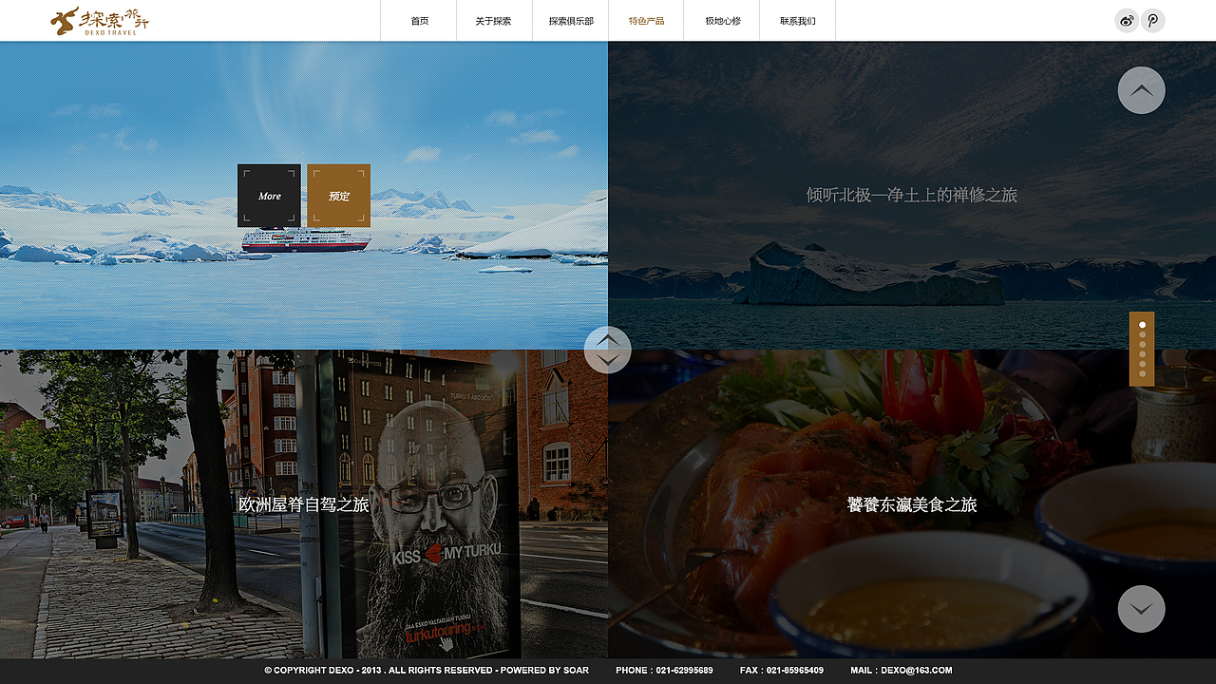Select the second pagination dot

click(1142, 334)
